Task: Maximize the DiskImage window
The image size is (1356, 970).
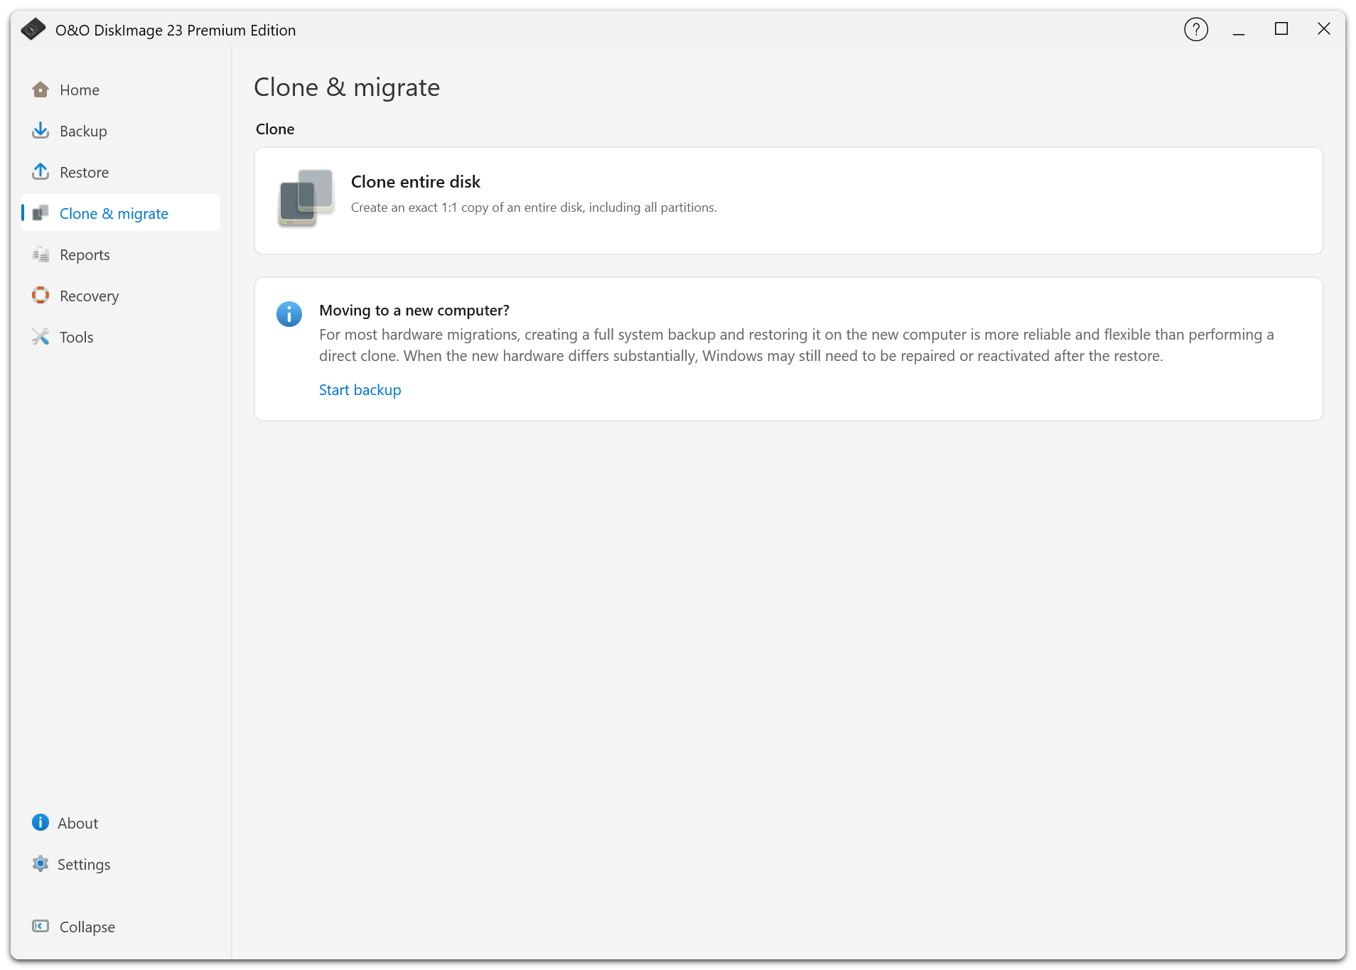Action: coord(1281,30)
